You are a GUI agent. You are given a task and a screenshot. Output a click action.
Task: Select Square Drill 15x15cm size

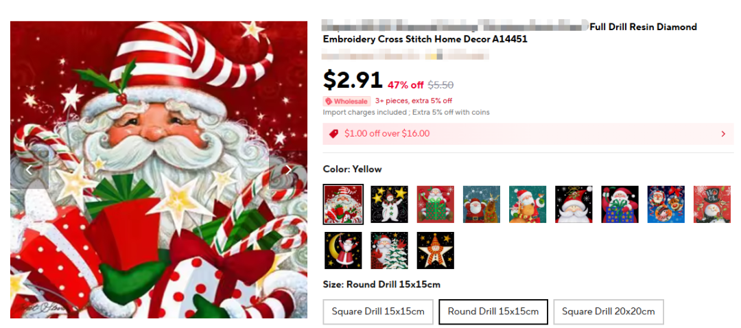click(x=378, y=312)
